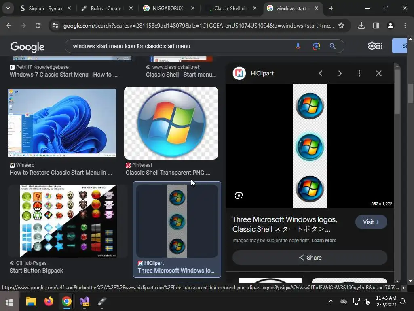Viewport: 414px width, 311px height.
Task: Go back to the previous page
Action: tap(9, 26)
